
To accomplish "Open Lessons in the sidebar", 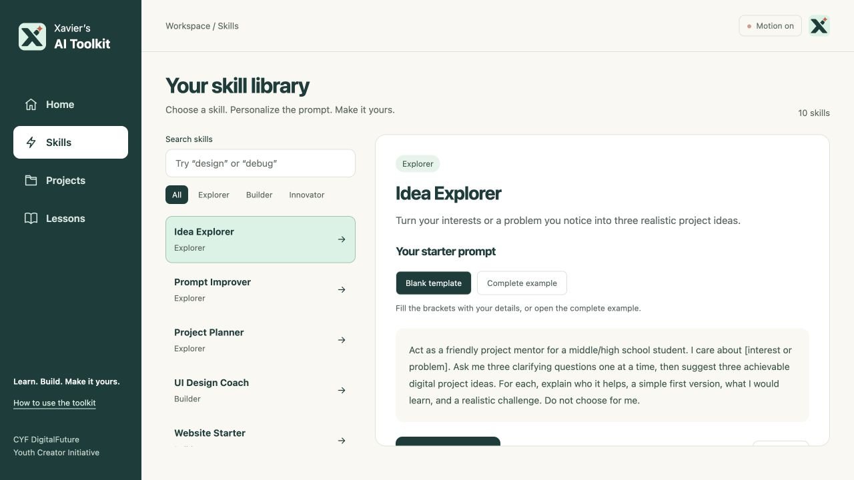I will pyautogui.click(x=71, y=219).
